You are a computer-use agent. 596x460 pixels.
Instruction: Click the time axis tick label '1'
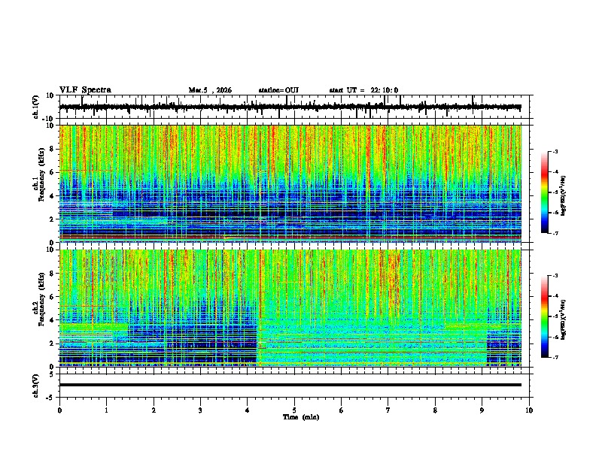coord(106,410)
